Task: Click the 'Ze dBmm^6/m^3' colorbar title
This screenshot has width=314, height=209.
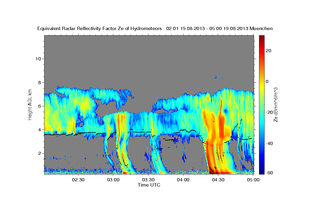Action: [276, 104]
